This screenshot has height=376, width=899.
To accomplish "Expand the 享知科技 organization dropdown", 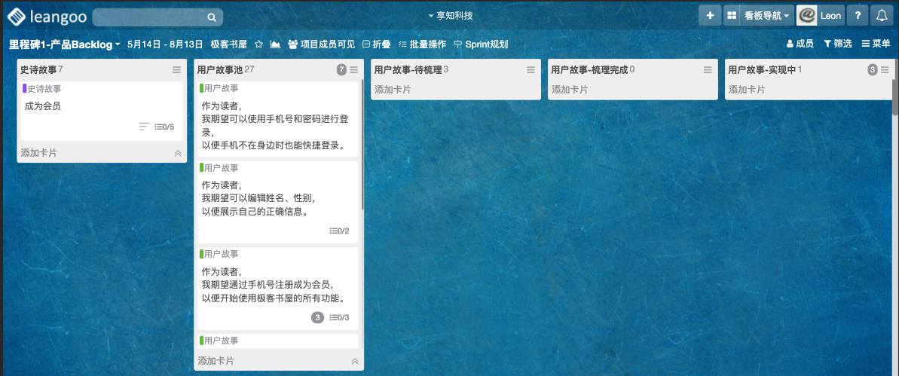I will coord(451,16).
